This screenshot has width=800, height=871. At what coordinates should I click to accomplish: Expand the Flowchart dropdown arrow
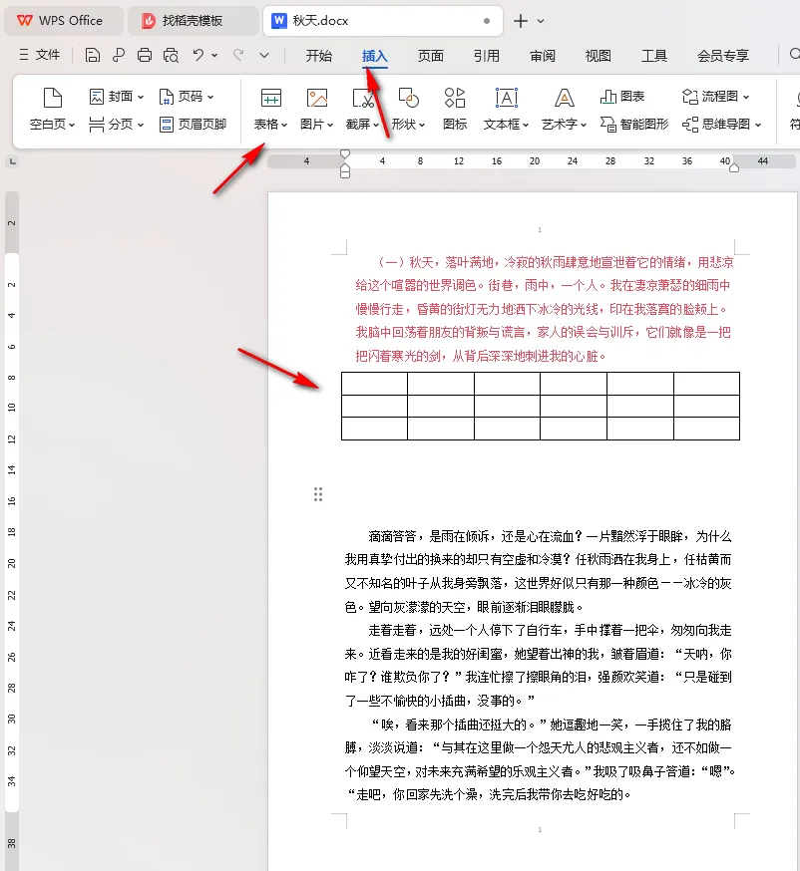tap(745, 98)
